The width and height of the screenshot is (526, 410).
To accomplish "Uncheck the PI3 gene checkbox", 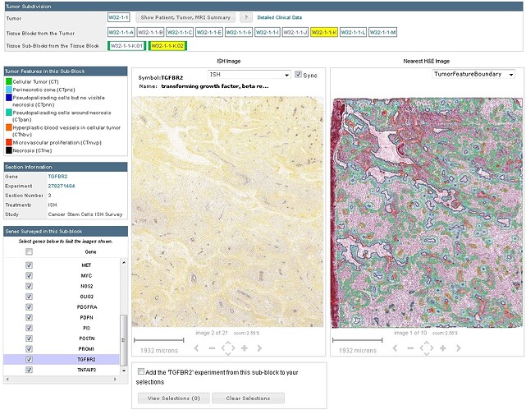I will click(30, 328).
